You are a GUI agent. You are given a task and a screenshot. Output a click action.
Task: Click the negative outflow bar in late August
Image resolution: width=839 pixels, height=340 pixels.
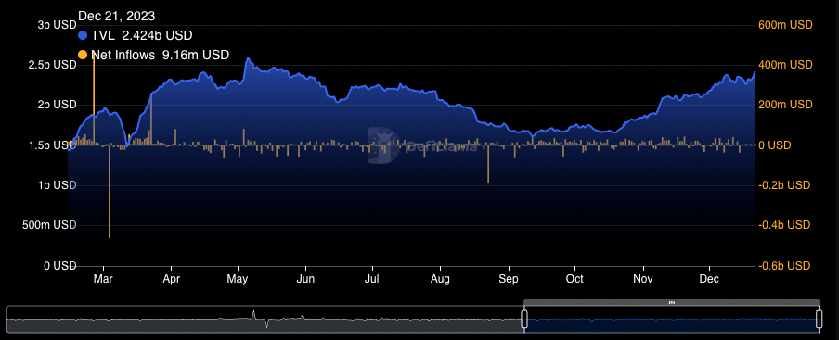(488, 163)
